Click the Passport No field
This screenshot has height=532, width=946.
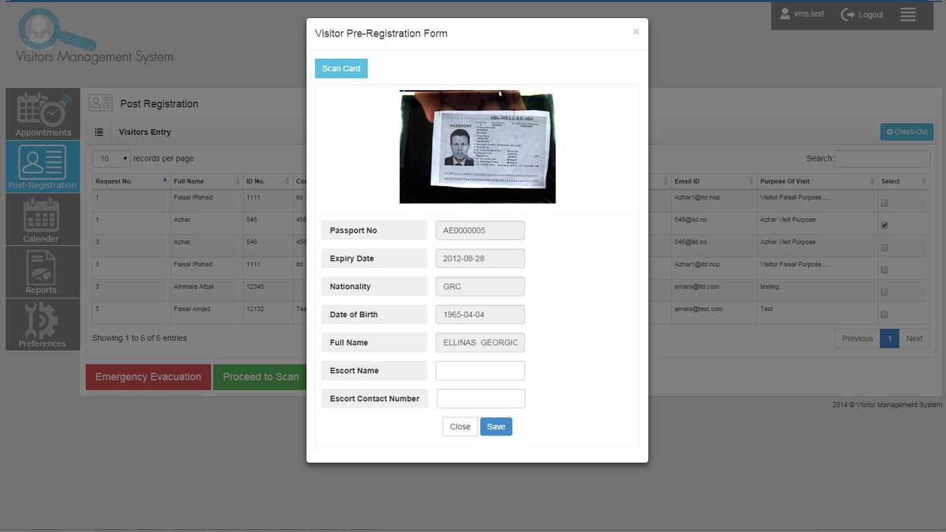coord(480,231)
